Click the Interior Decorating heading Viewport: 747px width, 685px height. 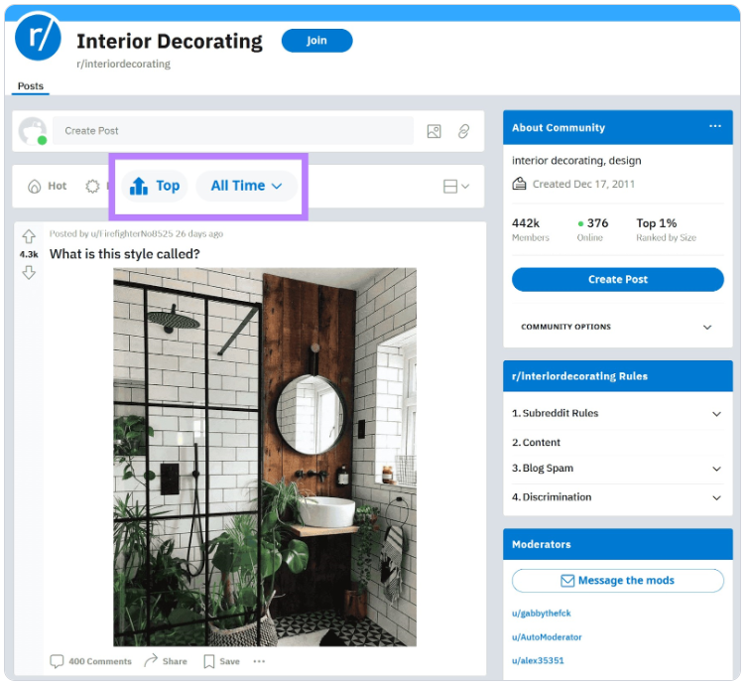(x=170, y=42)
